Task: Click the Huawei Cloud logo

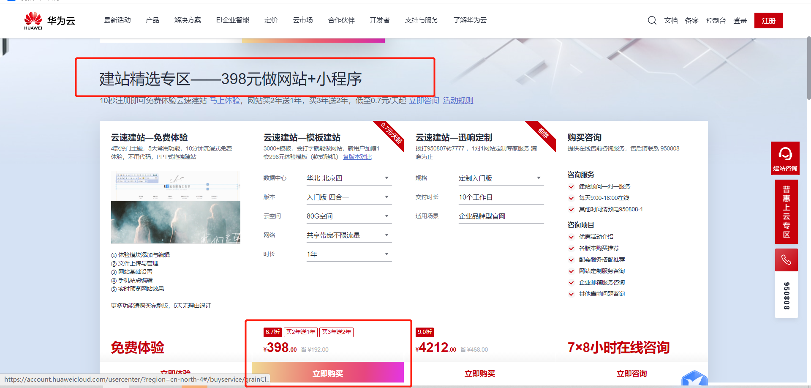Action: pyautogui.click(x=49, y=21)
